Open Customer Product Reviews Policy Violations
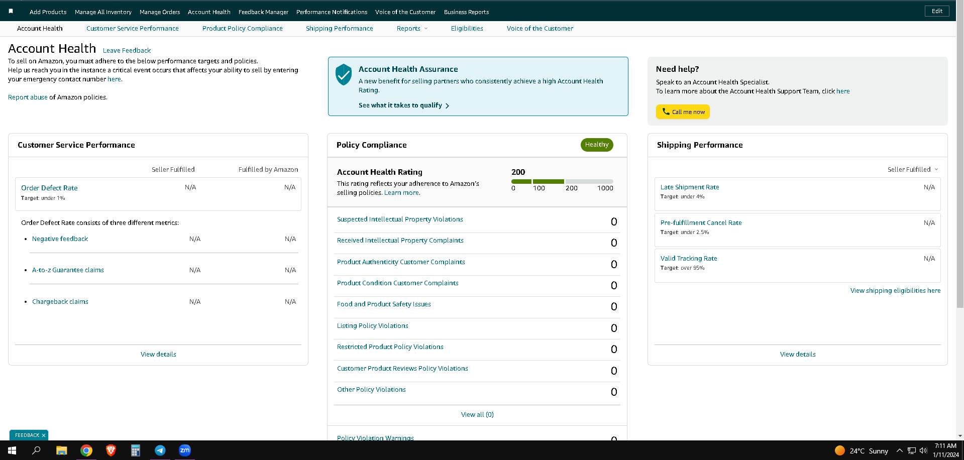 tap(402, 369)
